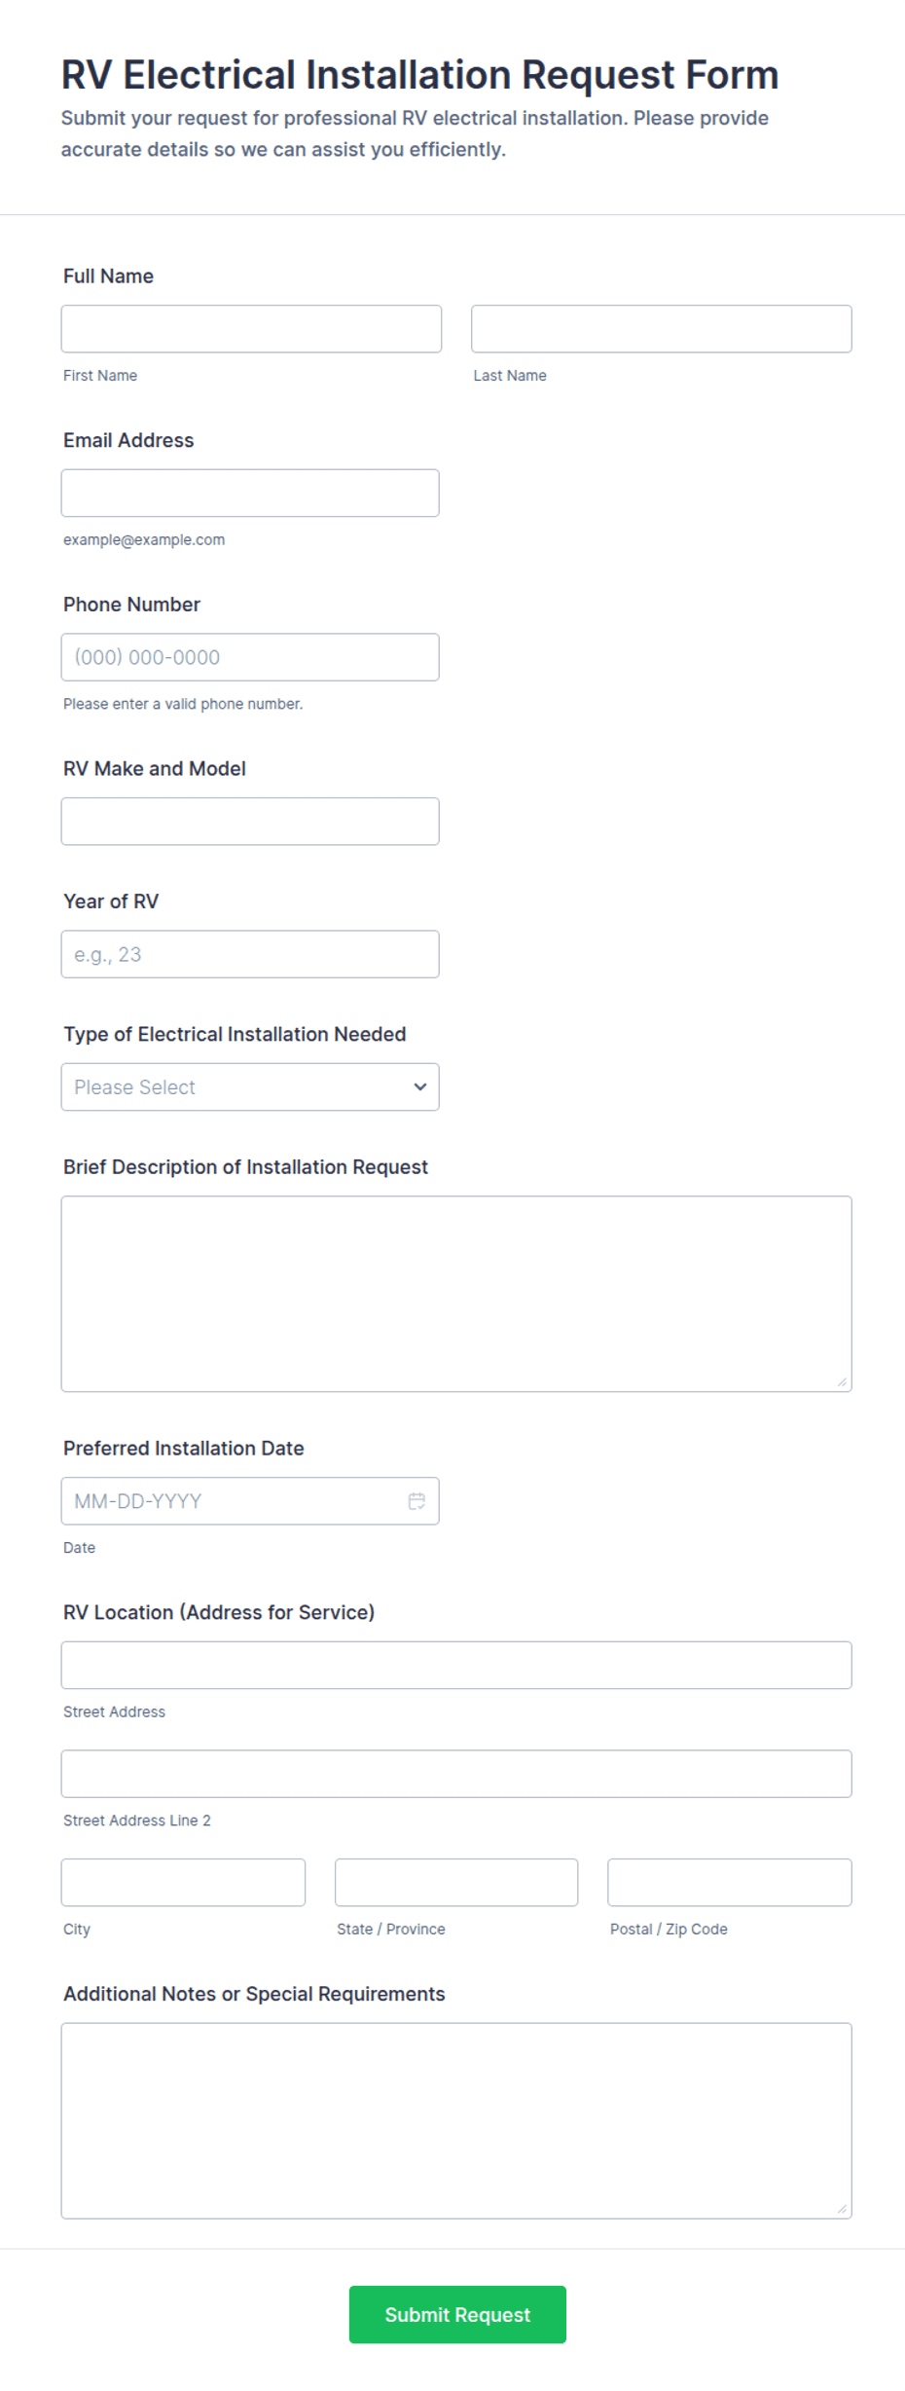
Task: Click the First Name input field
Action: tap(251, 329)
